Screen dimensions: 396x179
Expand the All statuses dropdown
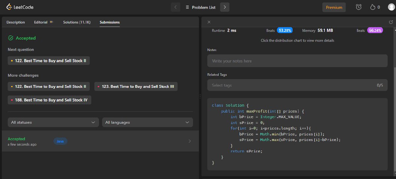point(53,122)
